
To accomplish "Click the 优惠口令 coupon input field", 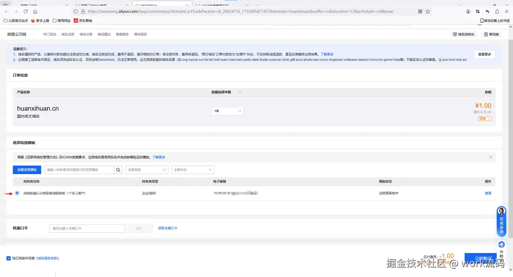I will pos(87,228).
